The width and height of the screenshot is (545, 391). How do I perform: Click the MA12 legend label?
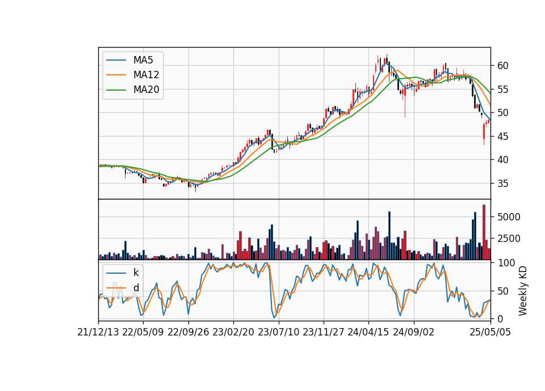pos(146,75)
